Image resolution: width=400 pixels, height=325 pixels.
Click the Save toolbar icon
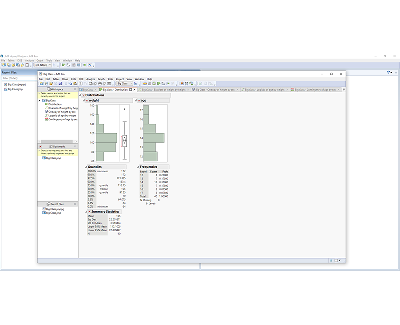point(61,83)
